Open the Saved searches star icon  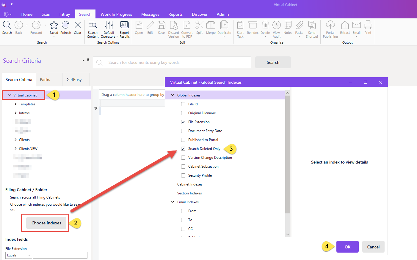54,25
